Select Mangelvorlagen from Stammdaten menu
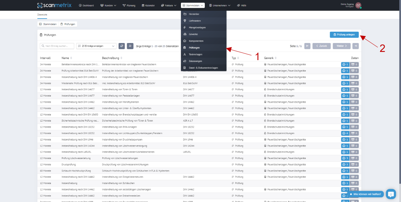Screen dimensions: 401x202 click(x=204, y=27)
